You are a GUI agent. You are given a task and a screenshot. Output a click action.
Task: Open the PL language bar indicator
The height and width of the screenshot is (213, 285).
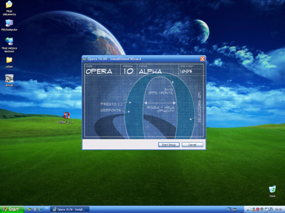point(229,210)
